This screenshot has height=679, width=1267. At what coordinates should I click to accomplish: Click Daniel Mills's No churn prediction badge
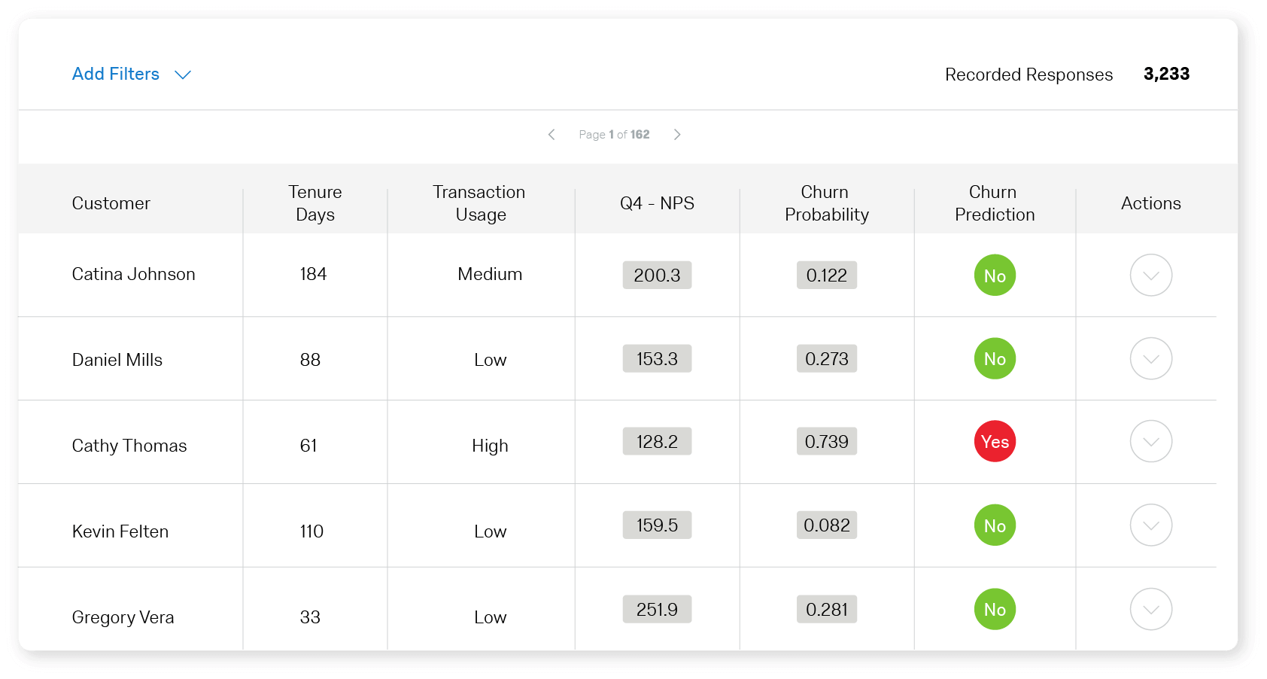(995, 359)
